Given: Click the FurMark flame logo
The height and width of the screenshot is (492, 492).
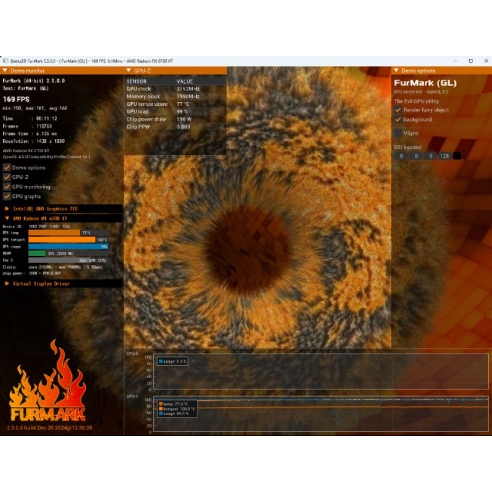Looking at the screenshot, I should [x=48, y=381].
